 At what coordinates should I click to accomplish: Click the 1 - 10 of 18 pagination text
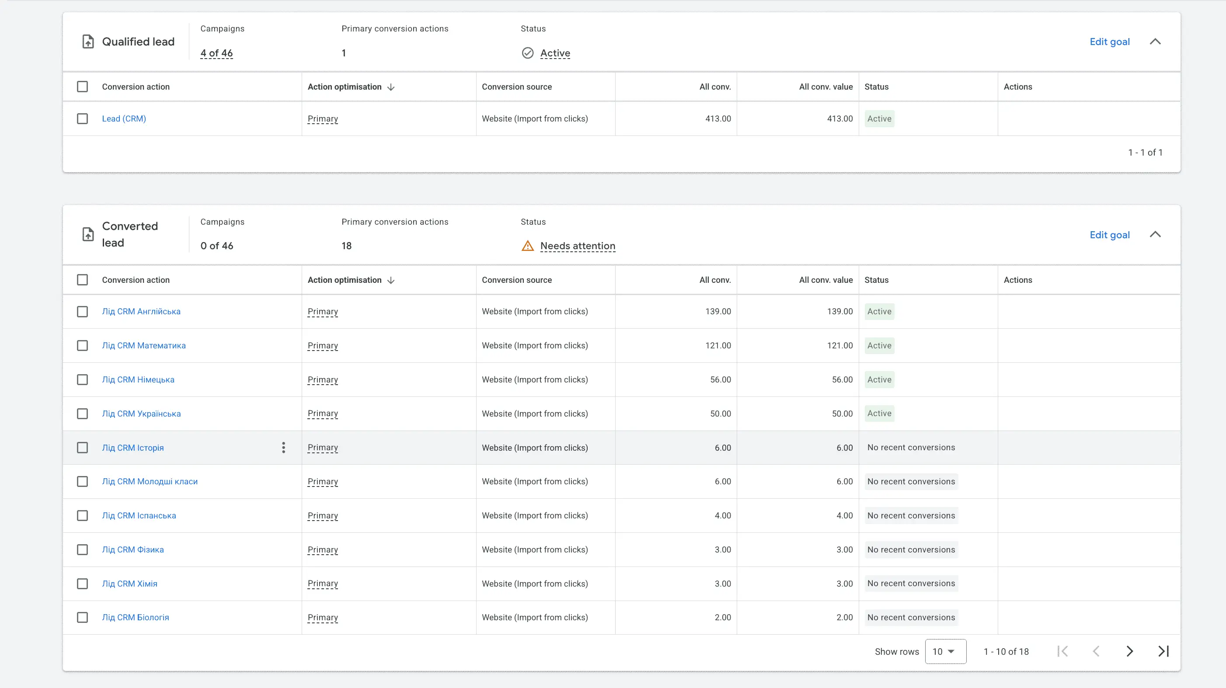point(1006,652)
